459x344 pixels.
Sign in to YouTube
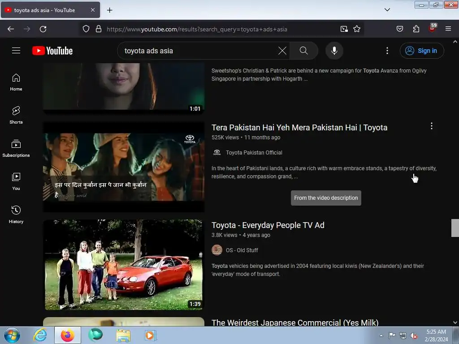pyautogui.click(x=421, y=51)
